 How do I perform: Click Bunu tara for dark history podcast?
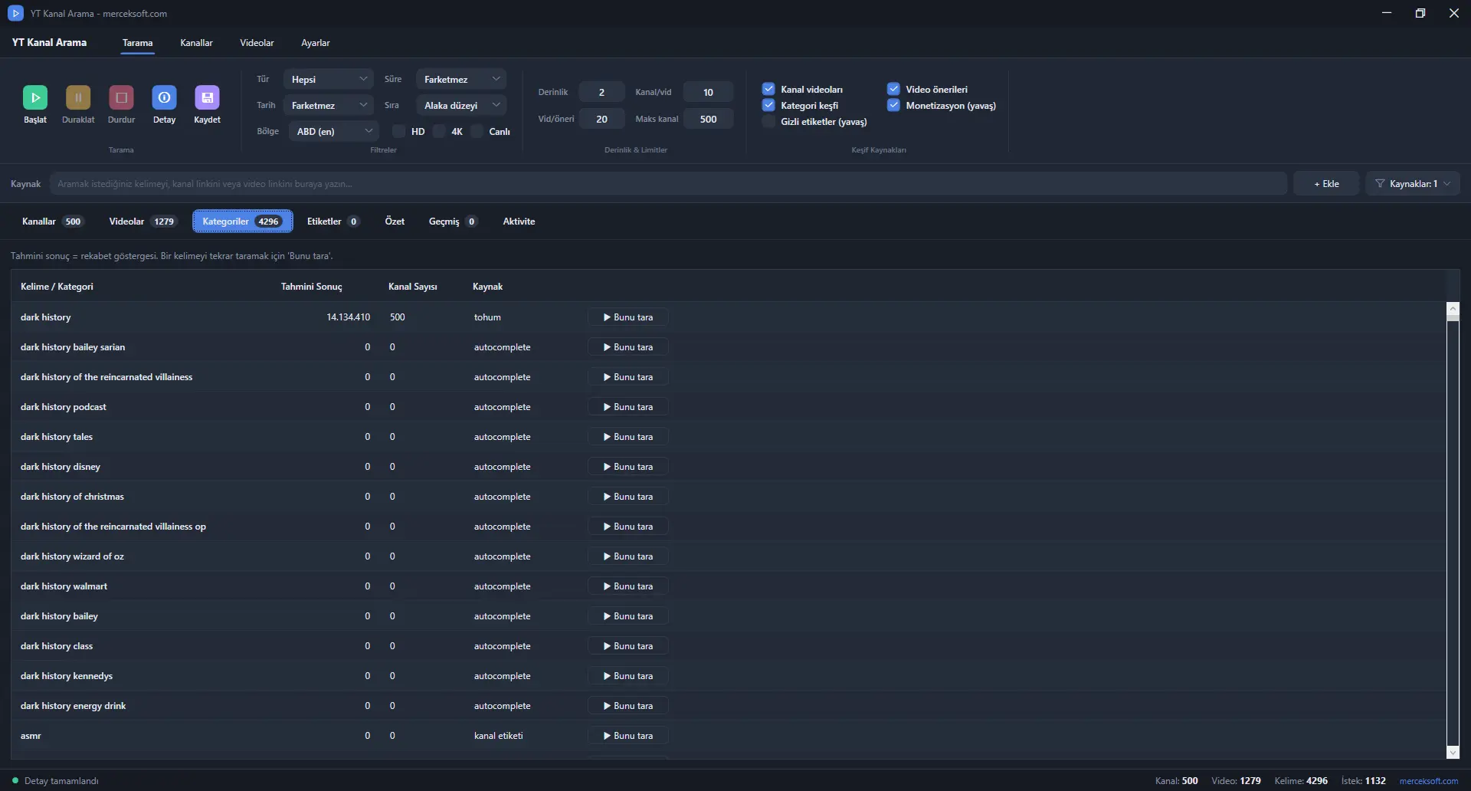(x=628, y=407)
